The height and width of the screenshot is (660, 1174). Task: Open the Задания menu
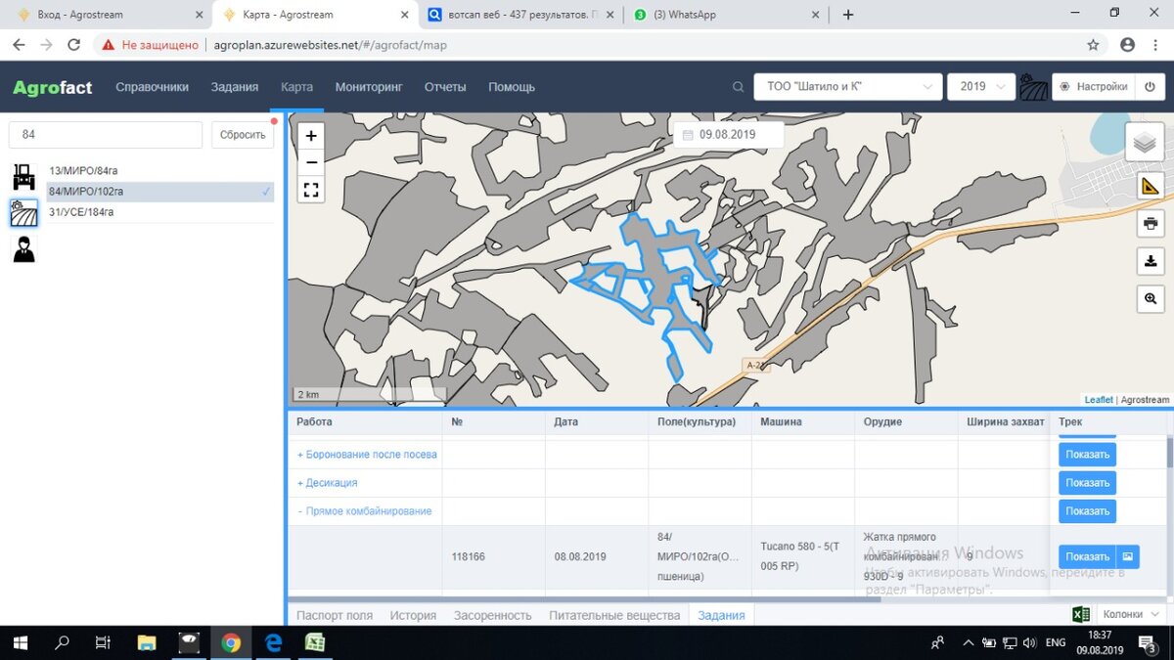[235, 87]
